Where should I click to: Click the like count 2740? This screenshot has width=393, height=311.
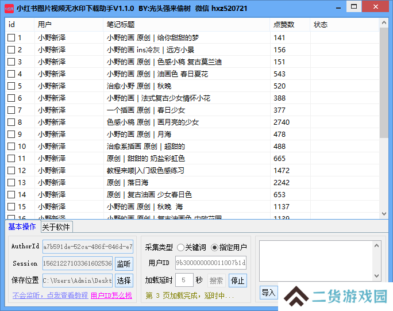(282, 122)
